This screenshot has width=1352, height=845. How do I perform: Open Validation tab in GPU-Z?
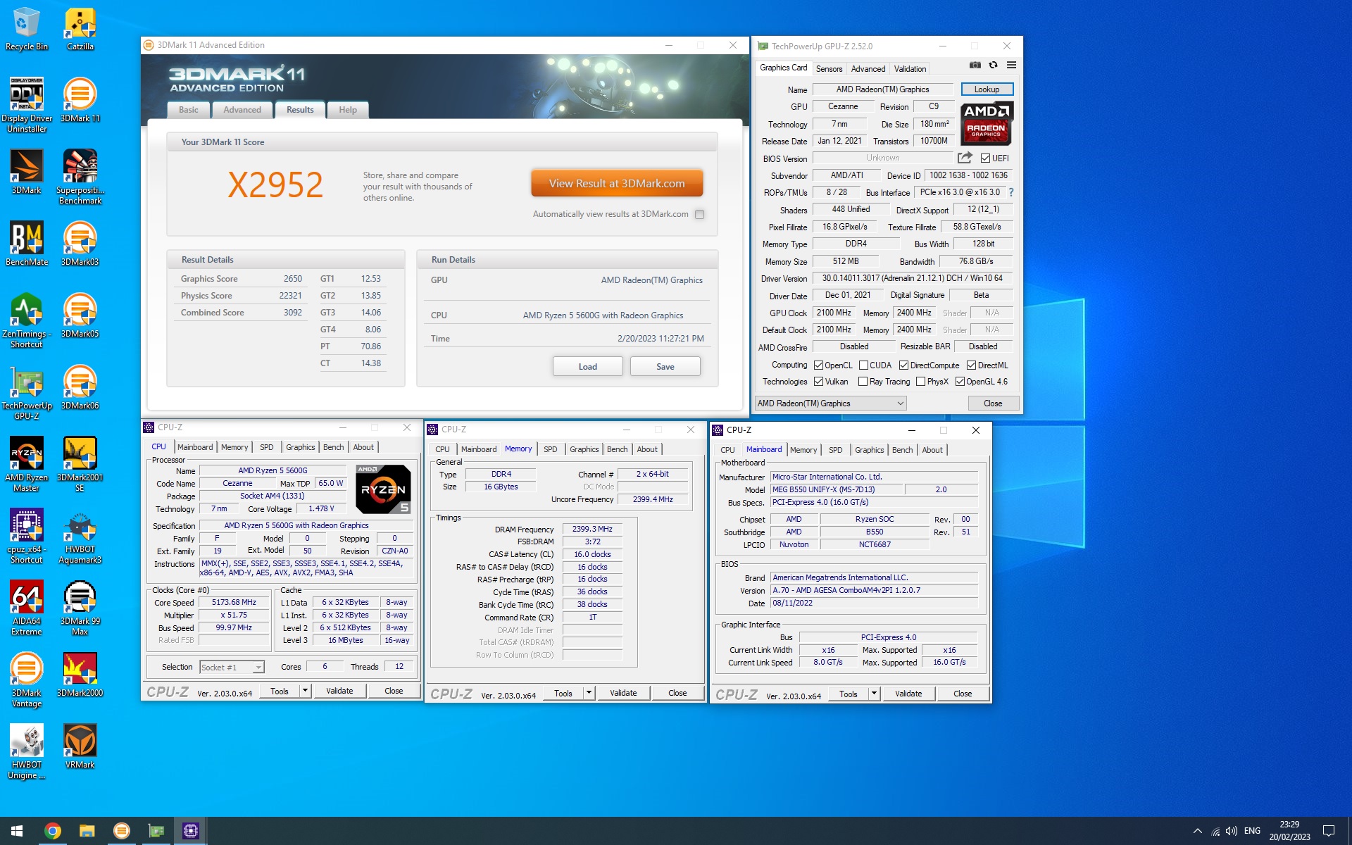coord(910,69)
